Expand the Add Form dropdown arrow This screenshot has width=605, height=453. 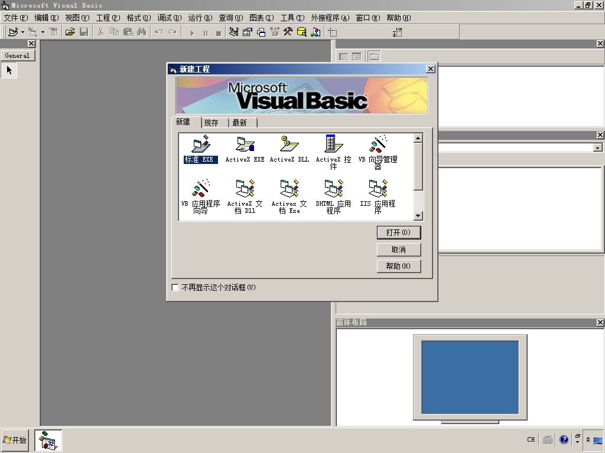point(43,32)
